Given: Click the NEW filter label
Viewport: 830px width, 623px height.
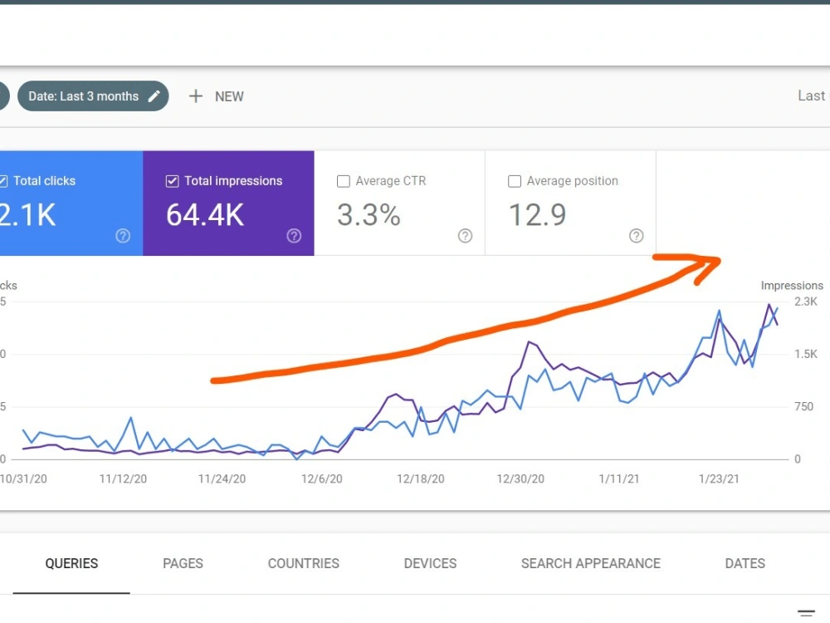Looking at the screenshot, I should tap(229, 96).
